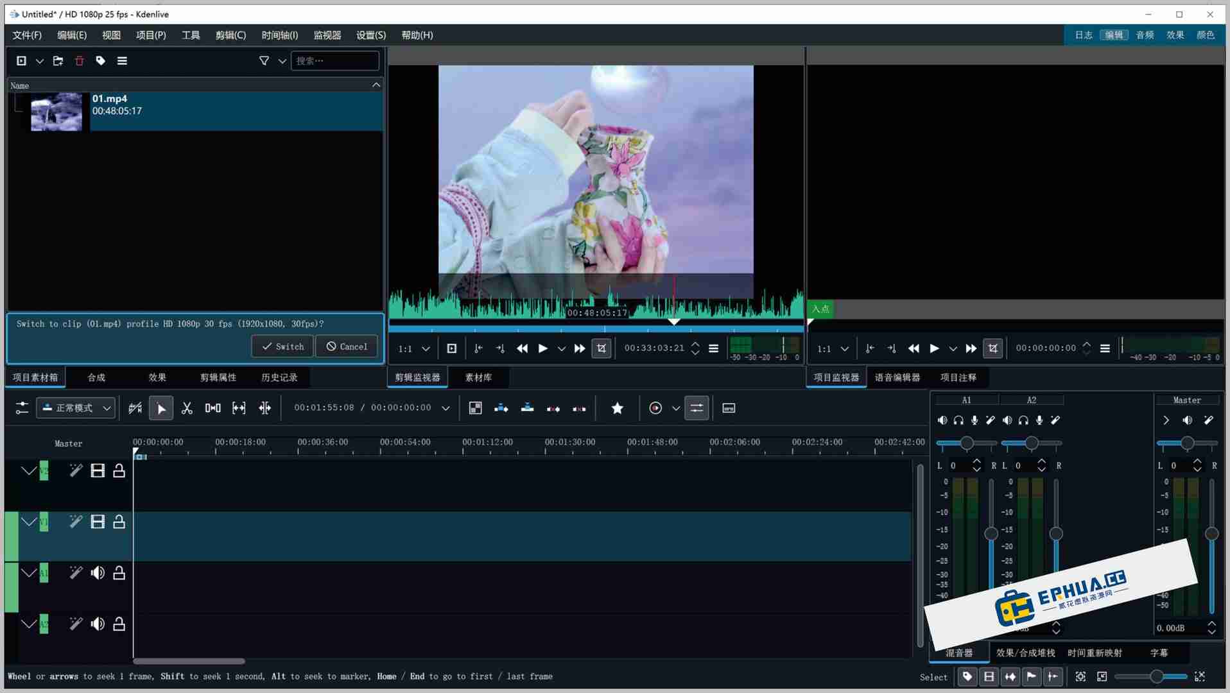Toggle microphone monitoring on channel A1
This screenshot has height=693, width=1230.
coord(974,420)
